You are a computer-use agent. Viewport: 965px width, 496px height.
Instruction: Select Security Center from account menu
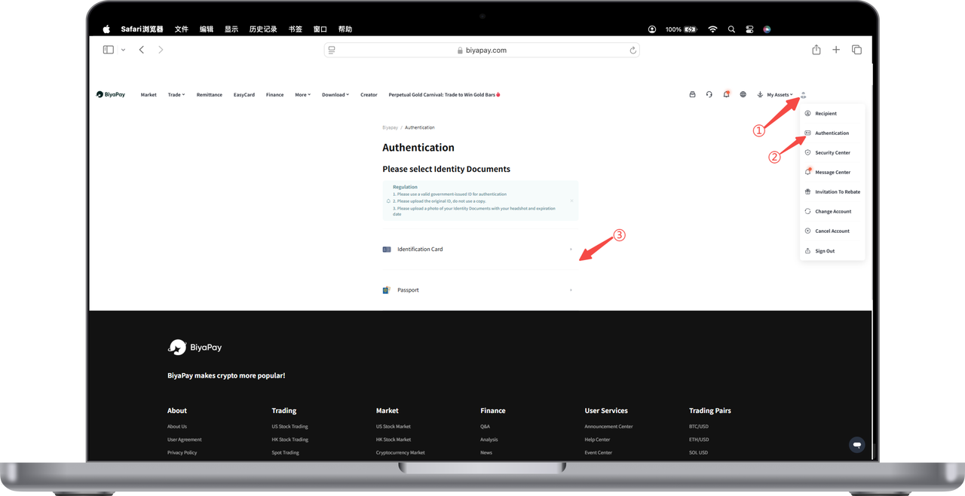832,153
